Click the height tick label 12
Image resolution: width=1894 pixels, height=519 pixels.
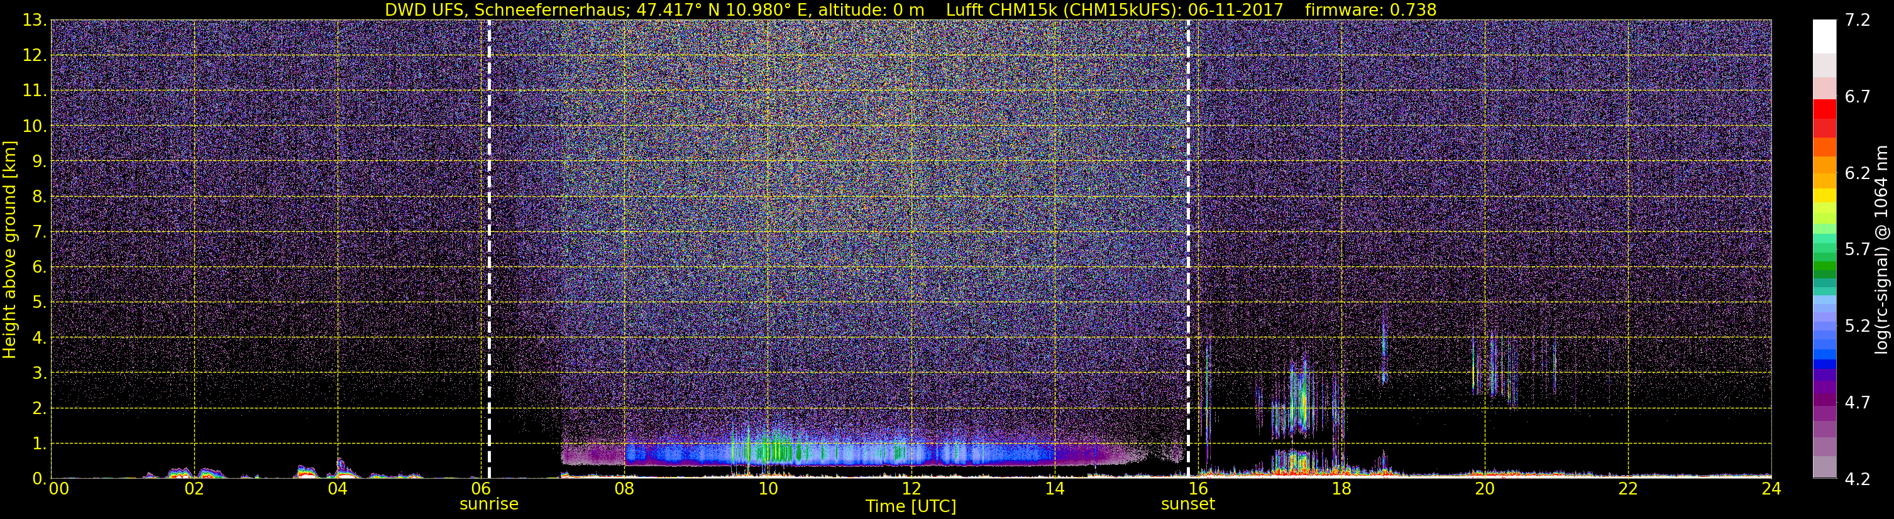click(x=34, y=56)
